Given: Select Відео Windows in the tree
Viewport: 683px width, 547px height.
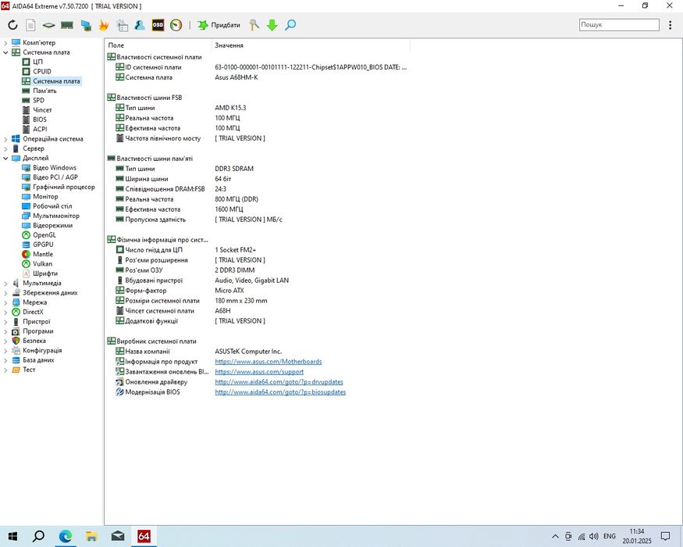Looking at the screenshot, I should click(x=55, y=168).
